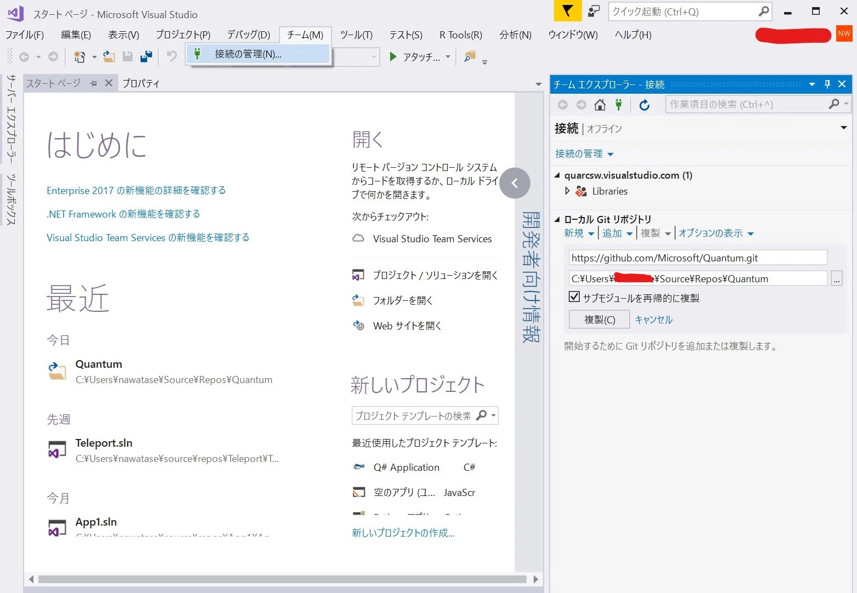
Task: Click the local clone path field
Action: click(x=698, y=279)
